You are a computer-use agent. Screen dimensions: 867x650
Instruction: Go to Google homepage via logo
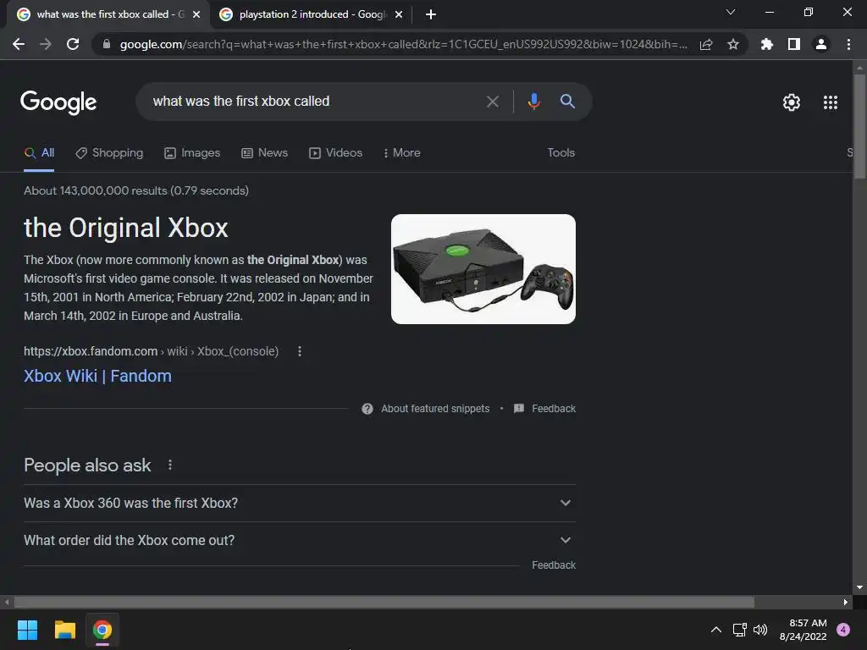(58, 102)
